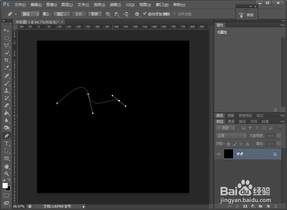
Task: Select the Rectangle shape tool
Action: (7, 158)
